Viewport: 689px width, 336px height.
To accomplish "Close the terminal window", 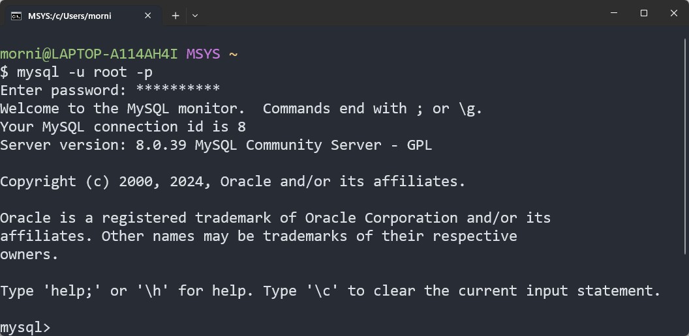I will (x=674, y=13).
